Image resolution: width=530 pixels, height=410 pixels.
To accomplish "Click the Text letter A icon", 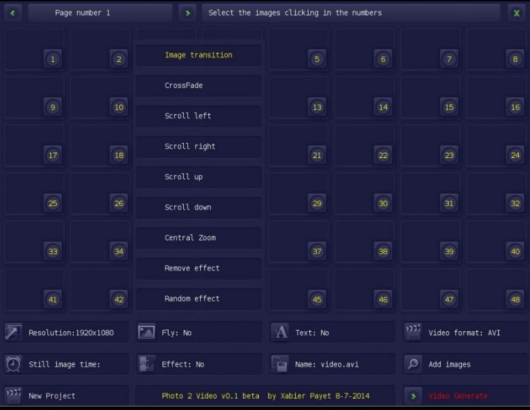I will pos(280,332).
